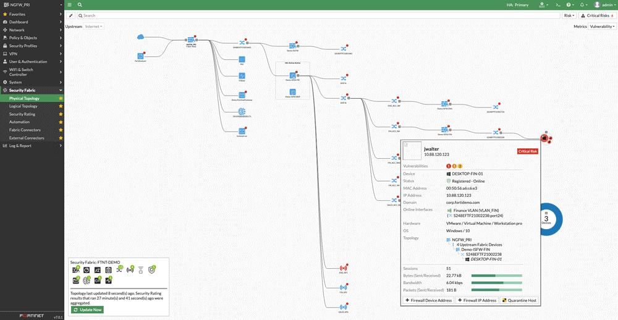618x320 pixels.
Task: Toggle favorite star for Security Rating
Action: tap(61, 114)
